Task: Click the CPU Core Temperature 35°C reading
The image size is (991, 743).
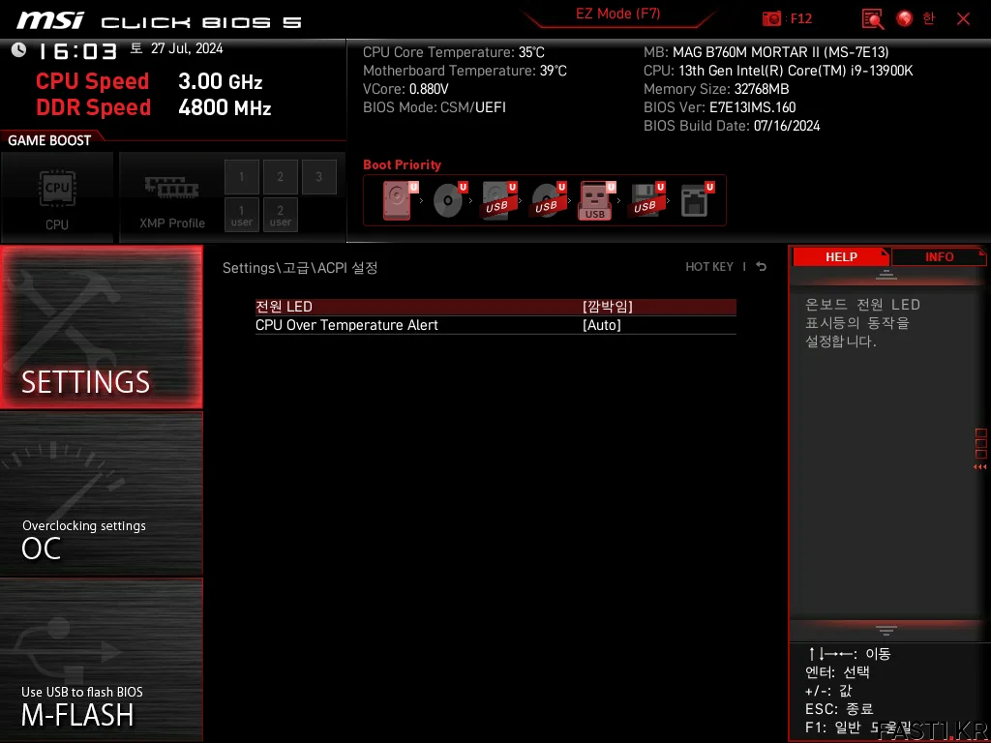Action: click(454, 52)
